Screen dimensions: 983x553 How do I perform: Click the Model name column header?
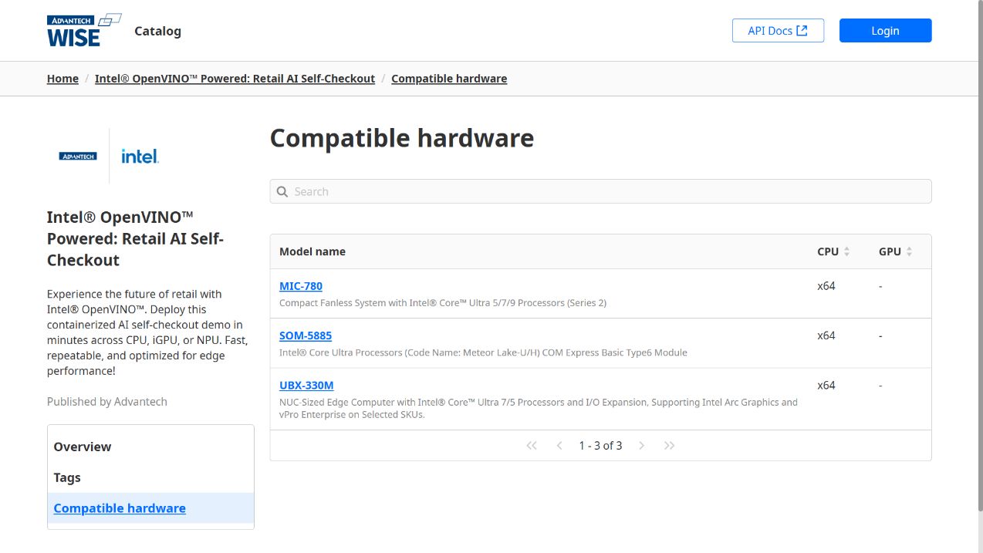click(x=312, y=251)
